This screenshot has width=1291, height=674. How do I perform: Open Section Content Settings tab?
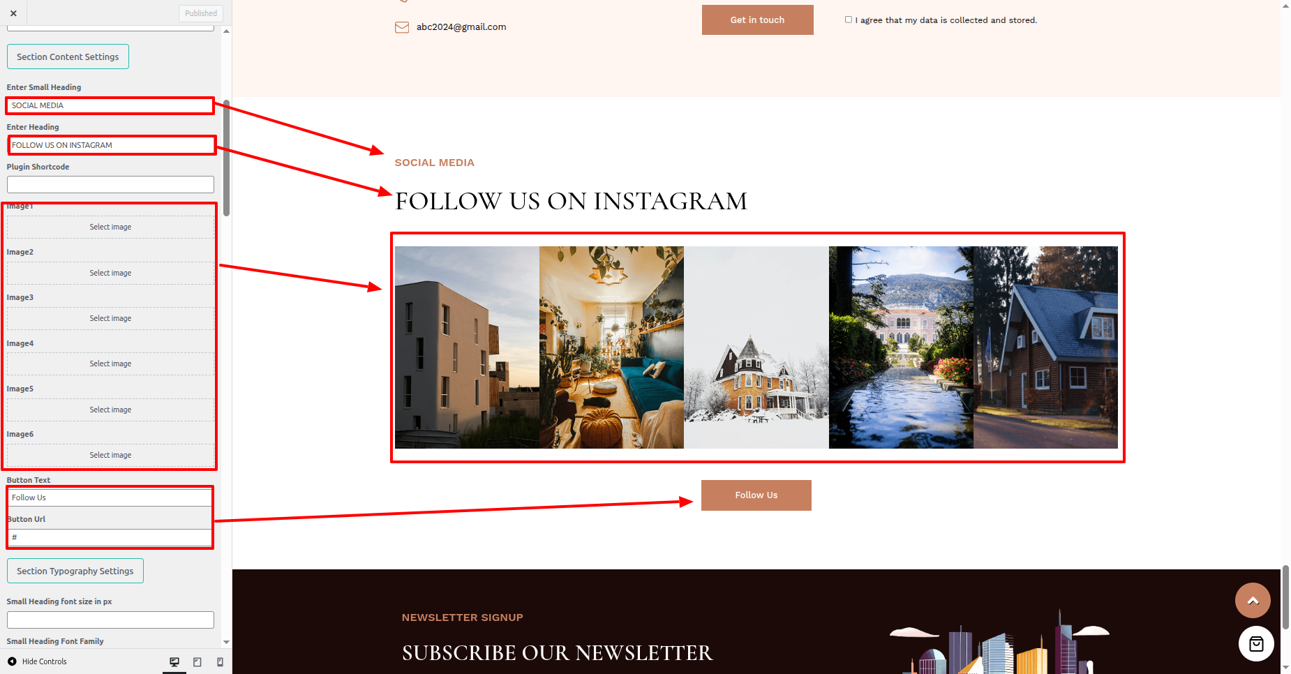coord(68,57)
